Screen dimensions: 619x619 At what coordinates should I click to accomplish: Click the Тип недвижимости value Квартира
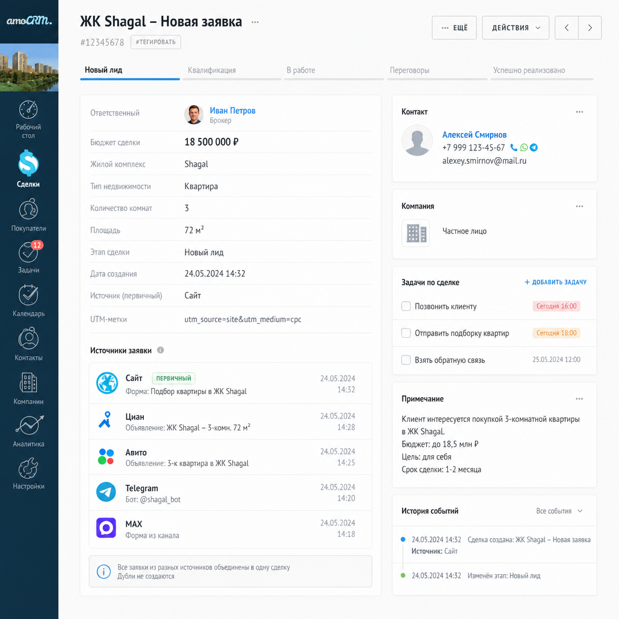[201, 186]
